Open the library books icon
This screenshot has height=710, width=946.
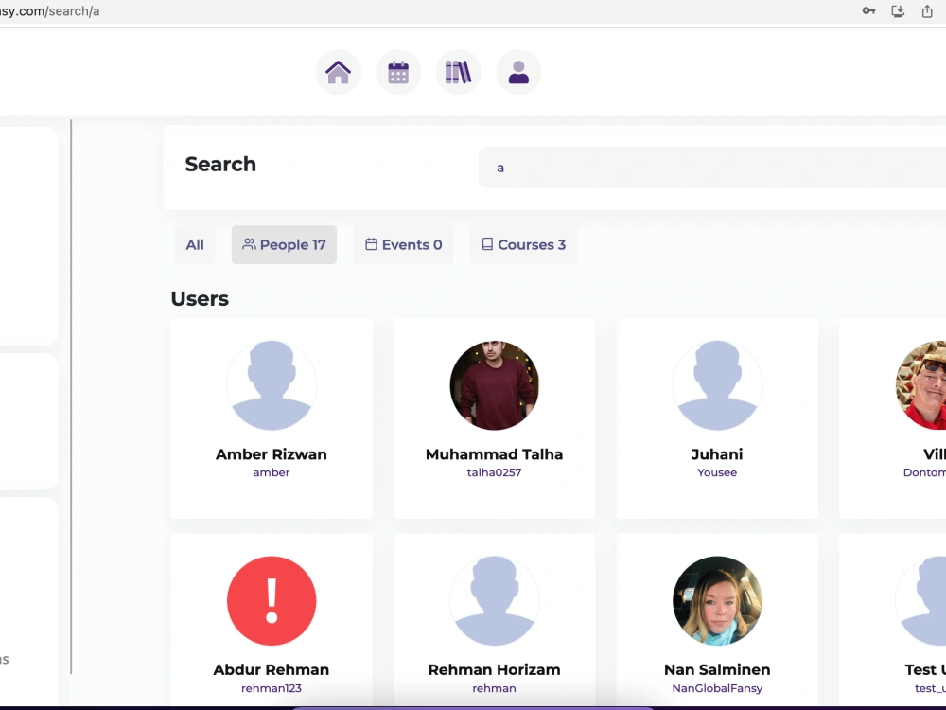[x=459, y=73]
